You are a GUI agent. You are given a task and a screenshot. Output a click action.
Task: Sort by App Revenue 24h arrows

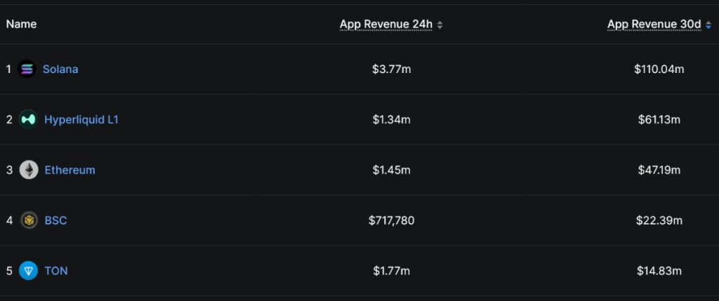440,25
